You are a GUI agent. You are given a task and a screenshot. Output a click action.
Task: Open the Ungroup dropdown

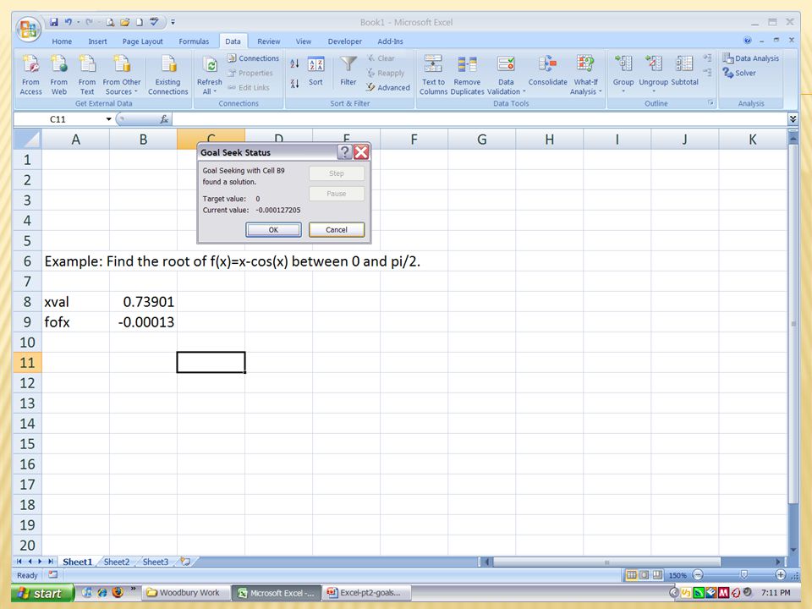point(654,85)
